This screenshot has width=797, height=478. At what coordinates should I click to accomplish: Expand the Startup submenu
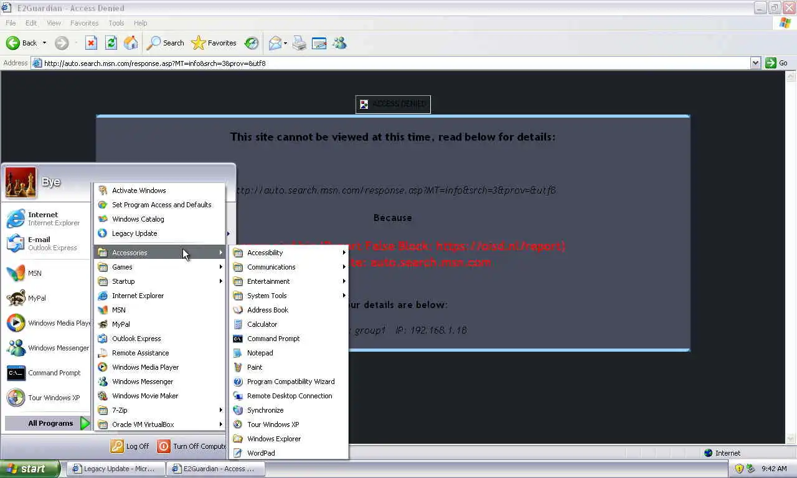[x=159, y=281]
